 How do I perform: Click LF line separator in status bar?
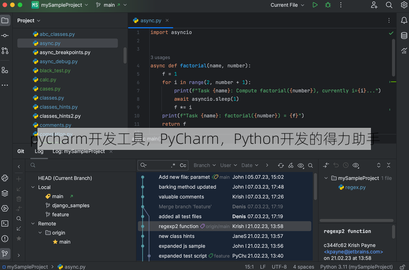(x=263, y=267)
